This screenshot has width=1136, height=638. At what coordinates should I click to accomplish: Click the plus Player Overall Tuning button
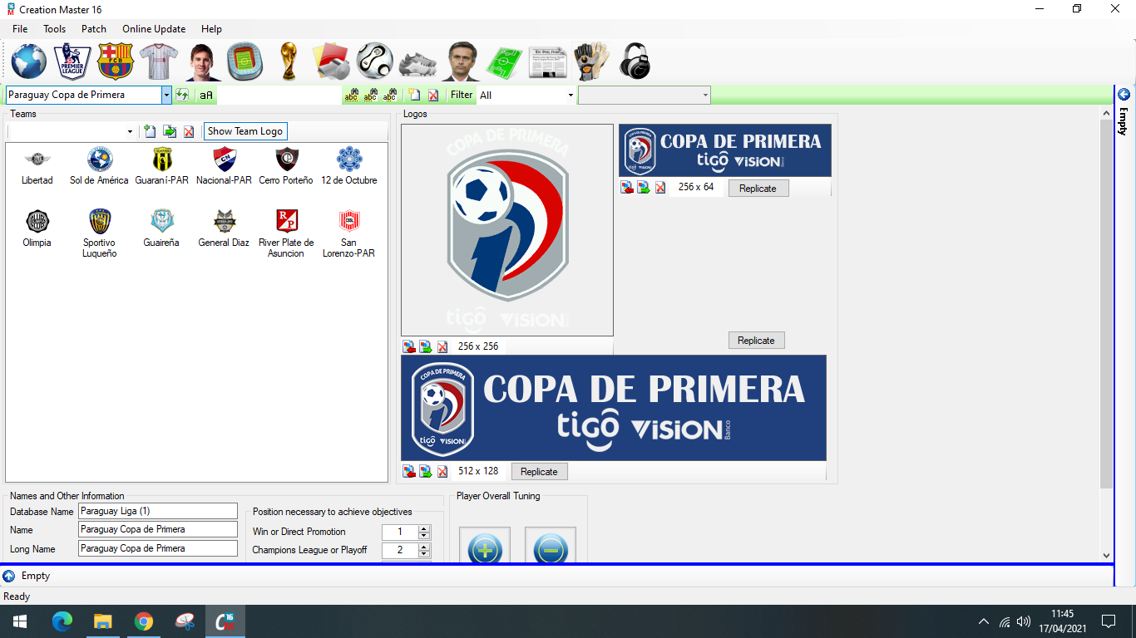486,547
